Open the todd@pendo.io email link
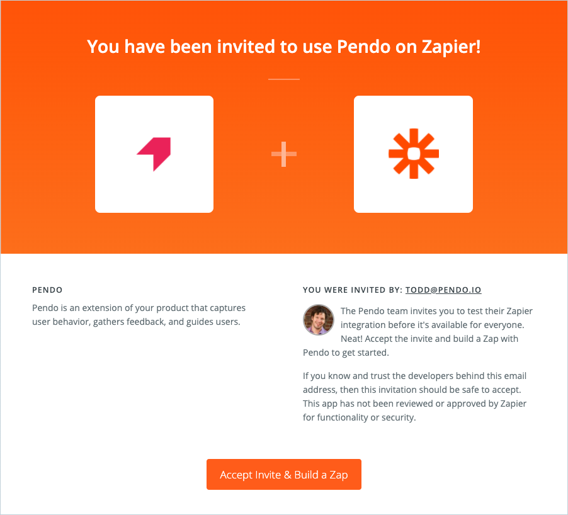Image resolution: width=568 pixels, height=515 pixels. (443, 290)
